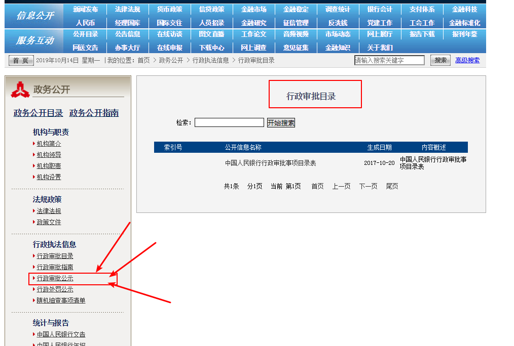Open 行政处罚公示 in sidebar
The width and height of the screenshot is (514, 346).
coord(54,290)
